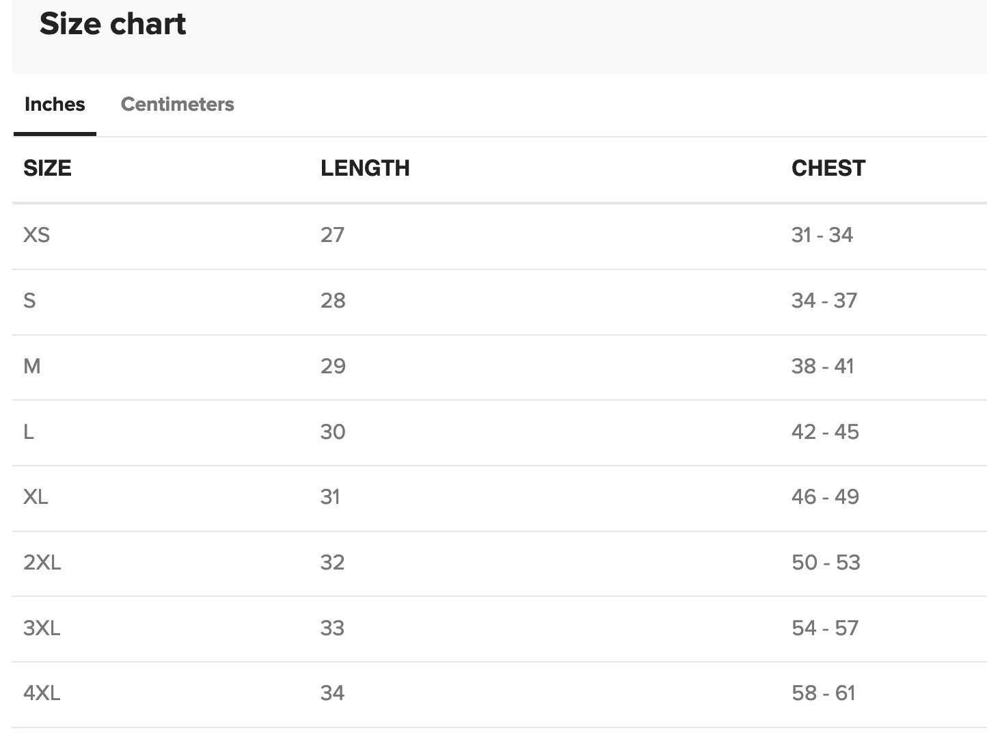The image size is (987, 748).
Task: Select the Inches tab
Action: point(55,104)
